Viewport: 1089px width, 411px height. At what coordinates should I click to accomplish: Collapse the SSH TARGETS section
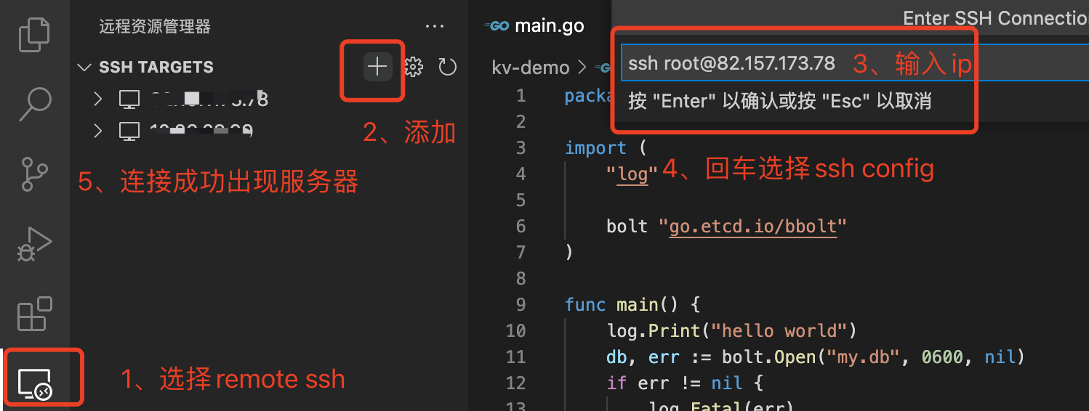83,67
